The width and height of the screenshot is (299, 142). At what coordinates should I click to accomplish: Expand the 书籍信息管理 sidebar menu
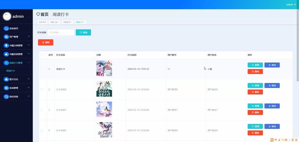[x=29, y=54]
